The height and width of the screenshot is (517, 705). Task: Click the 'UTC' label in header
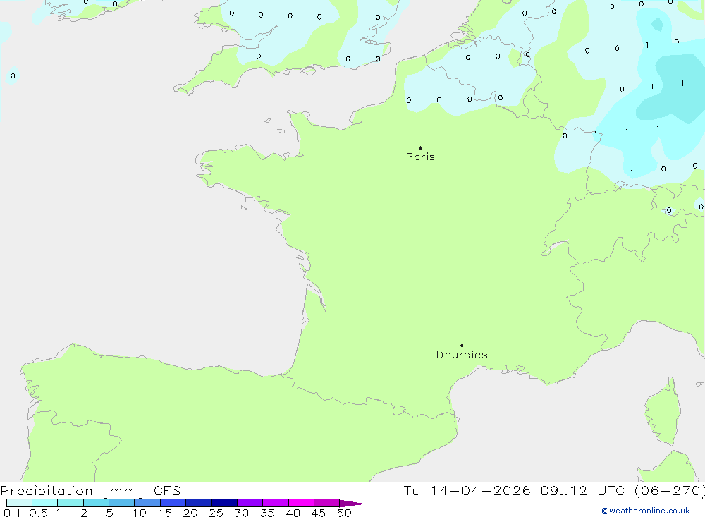pos(611,490)
